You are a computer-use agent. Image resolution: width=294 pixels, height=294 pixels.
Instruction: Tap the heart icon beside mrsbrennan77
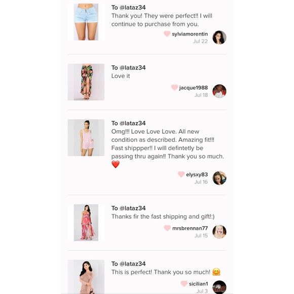167,228
